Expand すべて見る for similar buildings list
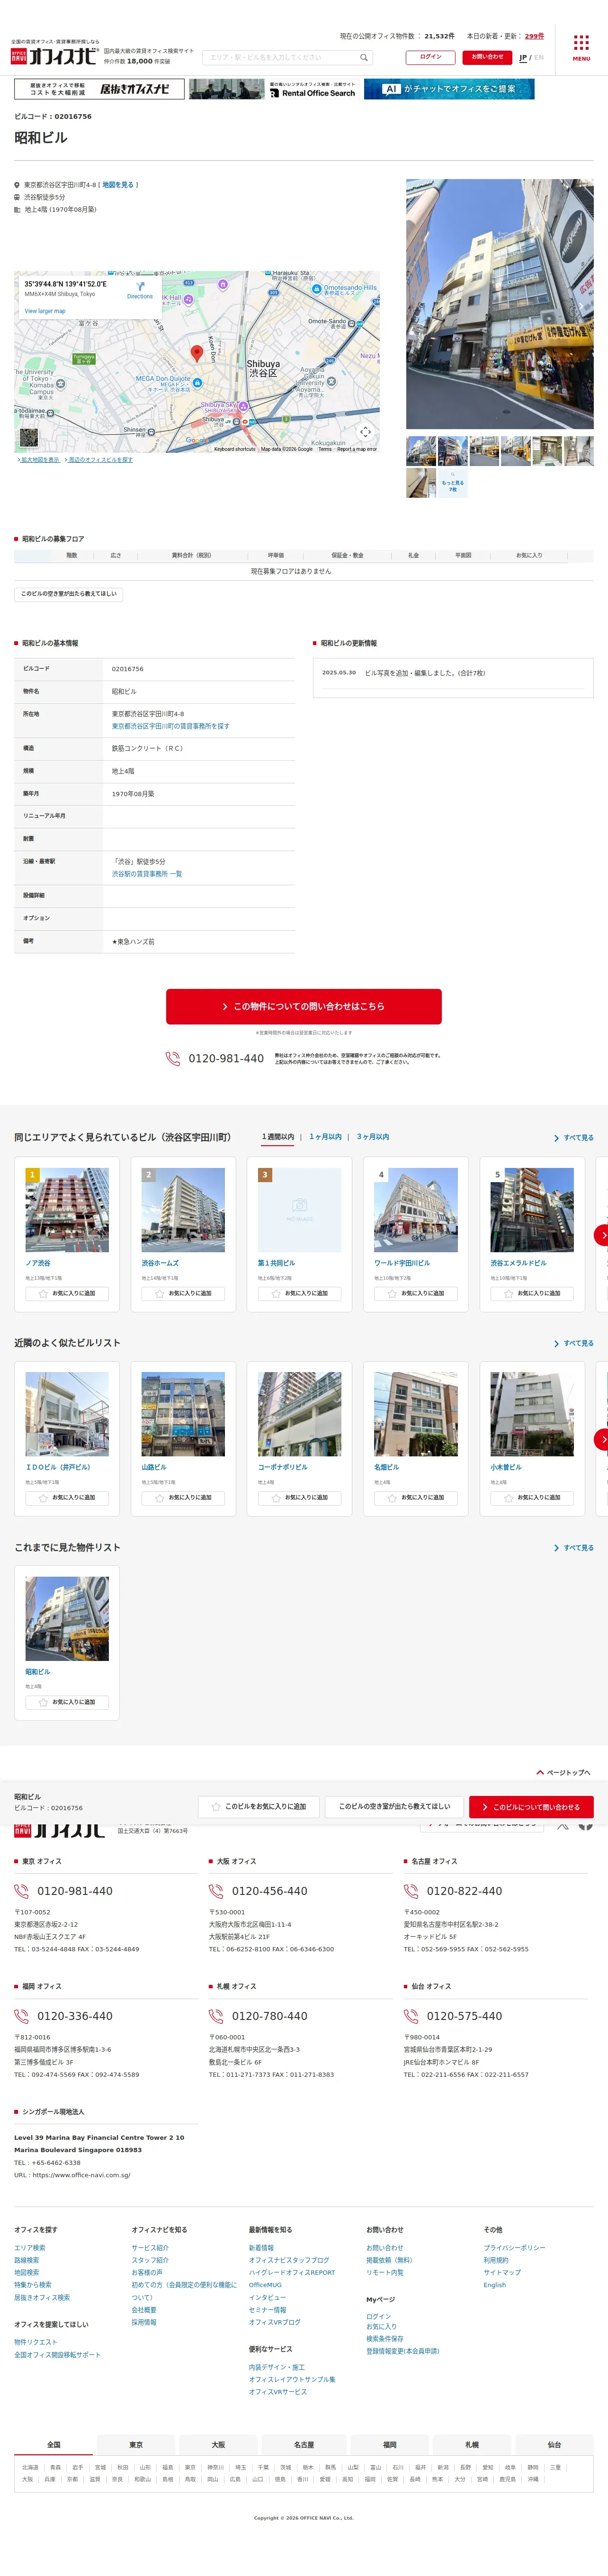The image size is (608, 2576). tap(574, 1343)
